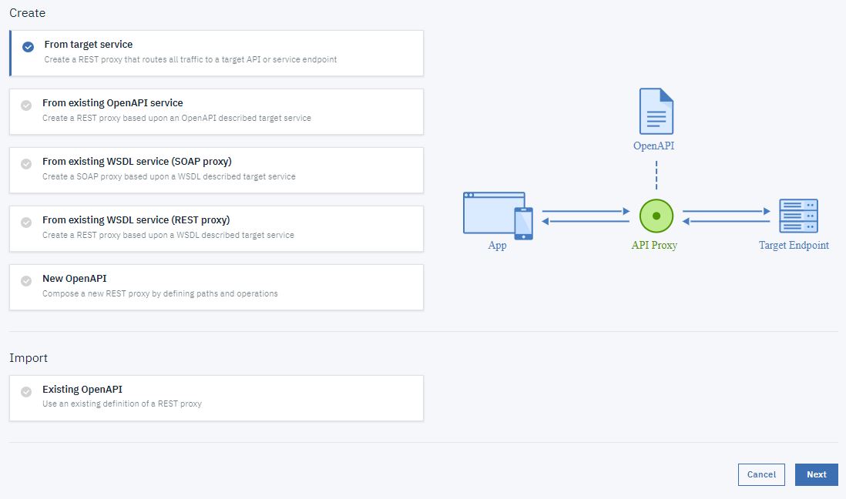Select the From existing OpenAPI service option

pos(216,111)
